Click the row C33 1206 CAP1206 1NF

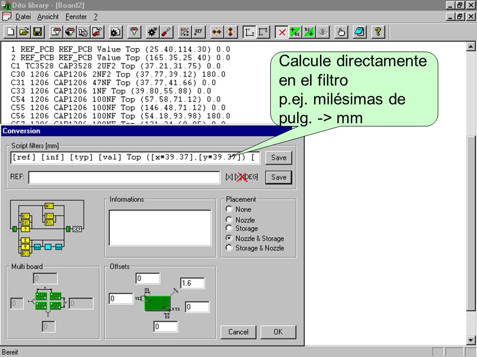point(111,91)
